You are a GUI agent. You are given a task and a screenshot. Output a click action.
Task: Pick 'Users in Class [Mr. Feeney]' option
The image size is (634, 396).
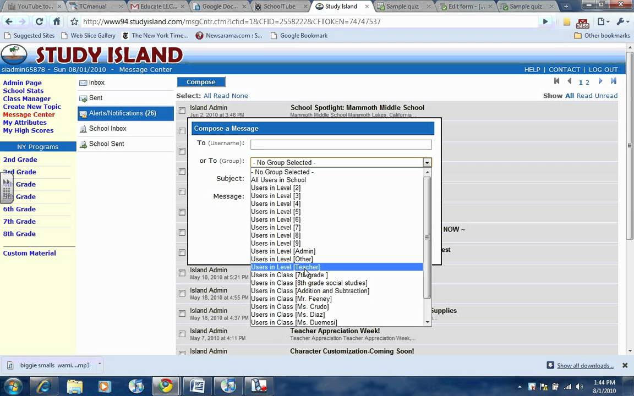click(x=336, y=299)
